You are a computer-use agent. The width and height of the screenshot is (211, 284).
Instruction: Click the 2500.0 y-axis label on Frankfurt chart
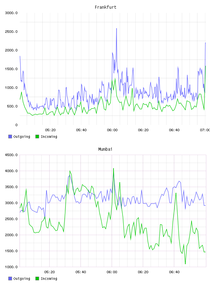(11, 32)
